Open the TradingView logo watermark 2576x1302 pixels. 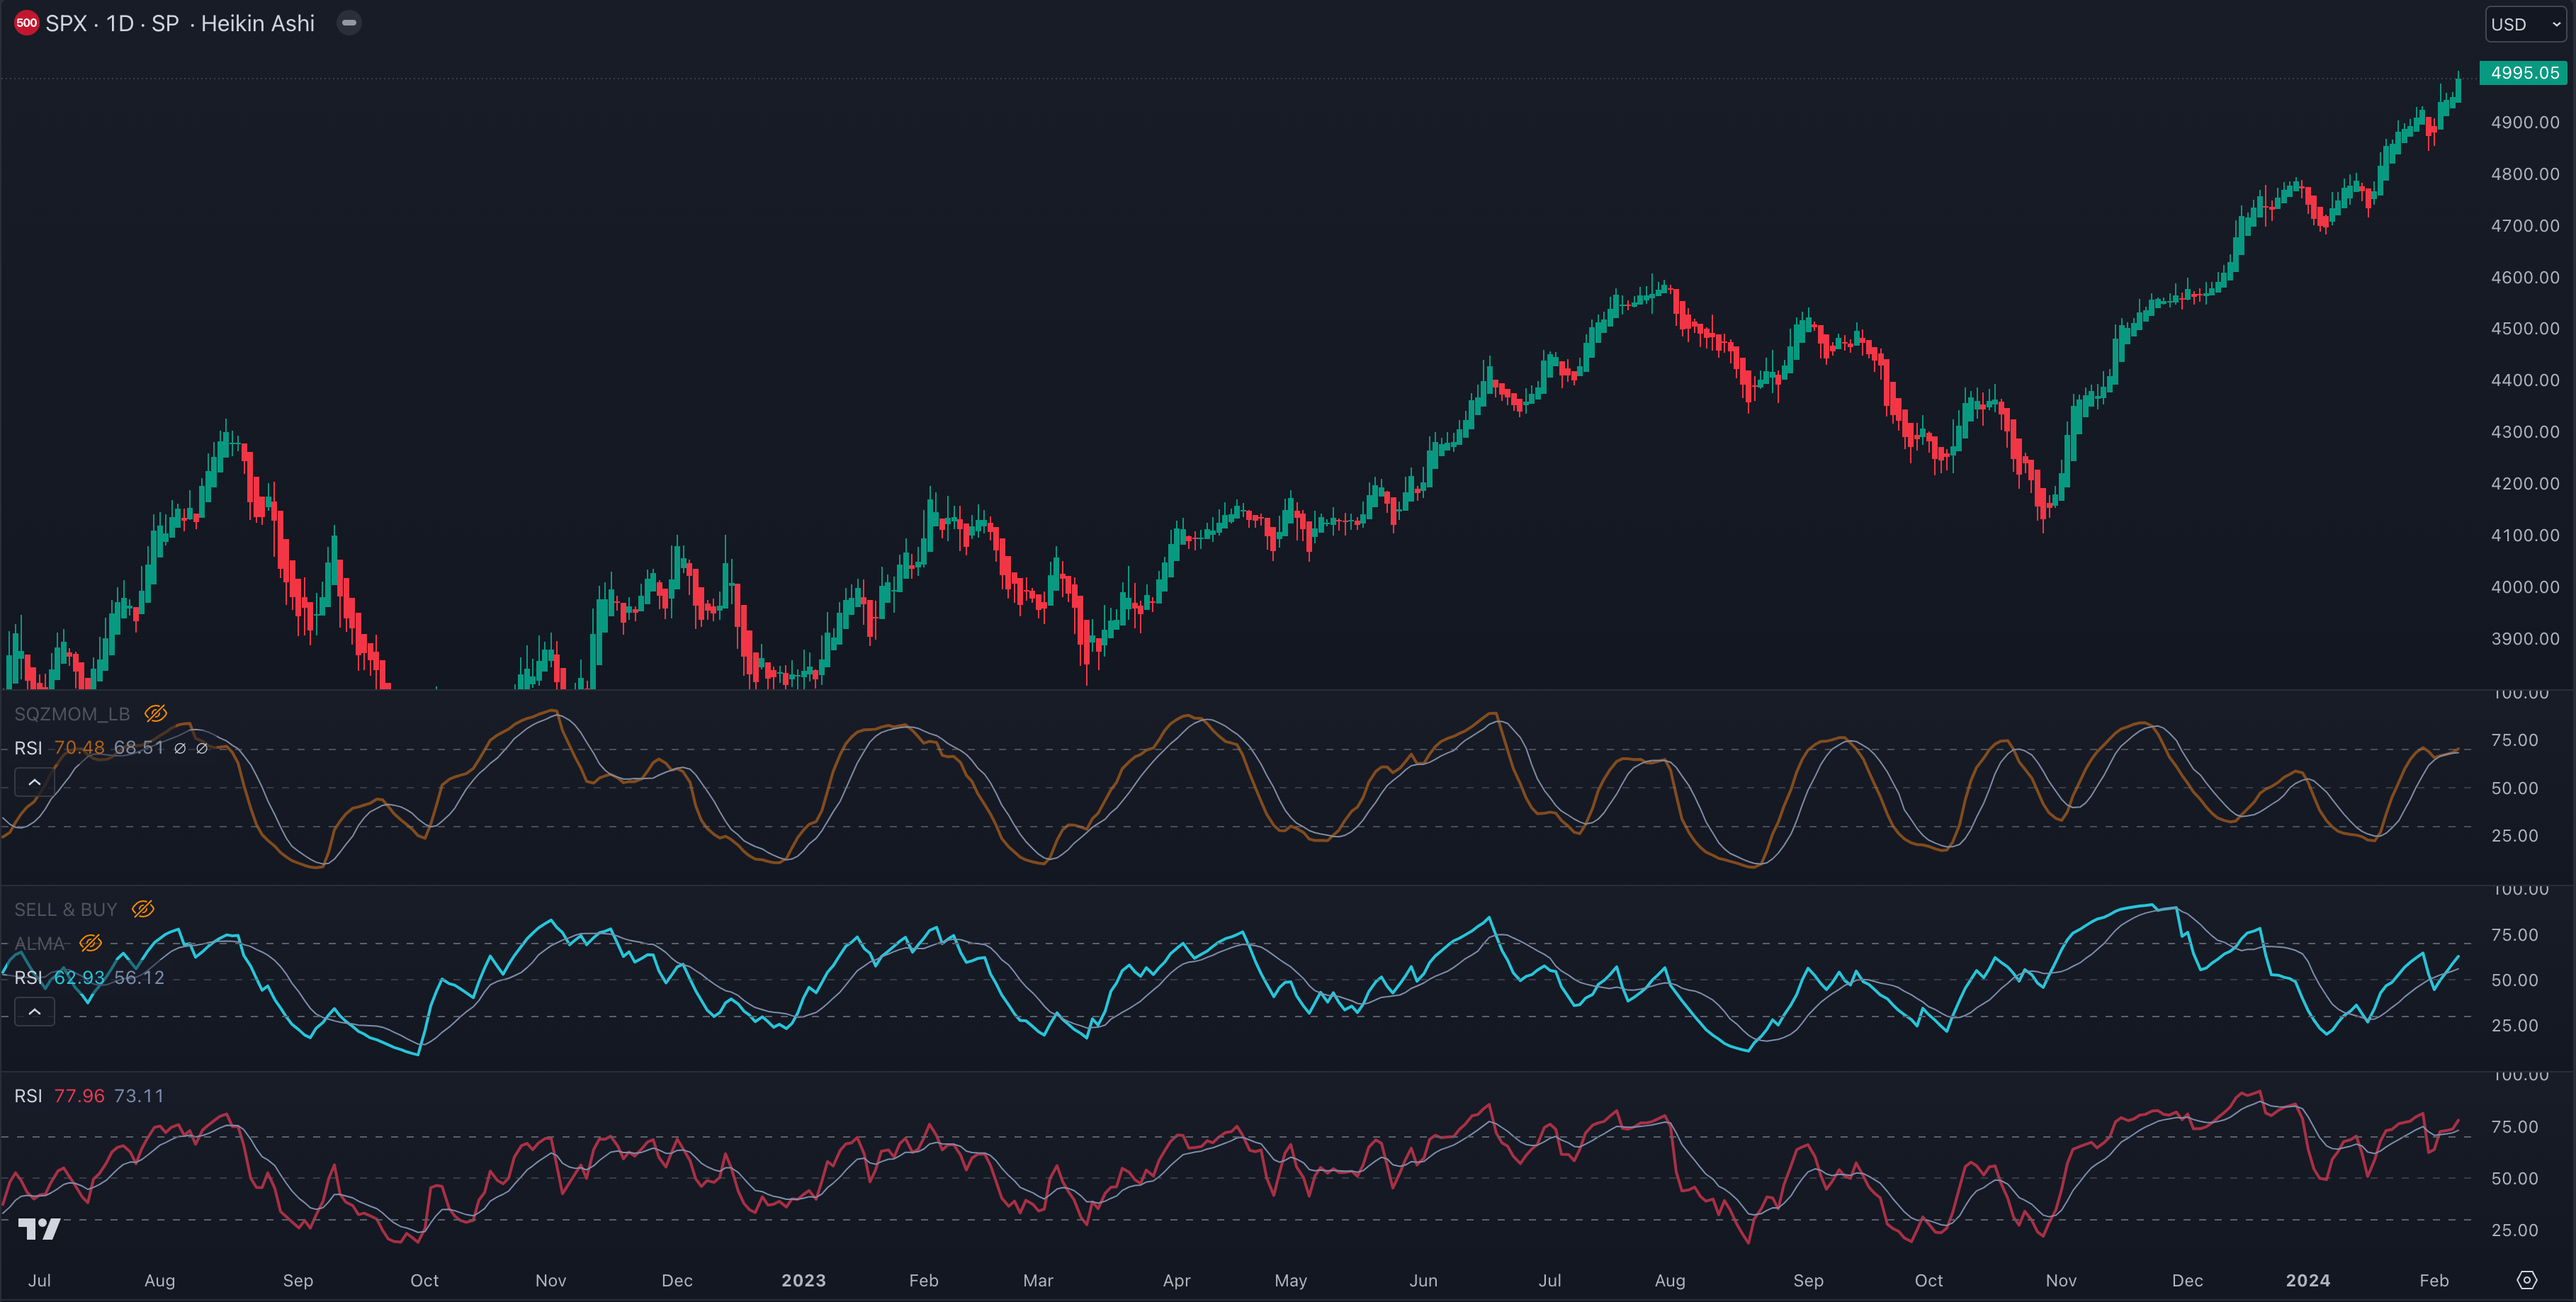click(39, 1228)
